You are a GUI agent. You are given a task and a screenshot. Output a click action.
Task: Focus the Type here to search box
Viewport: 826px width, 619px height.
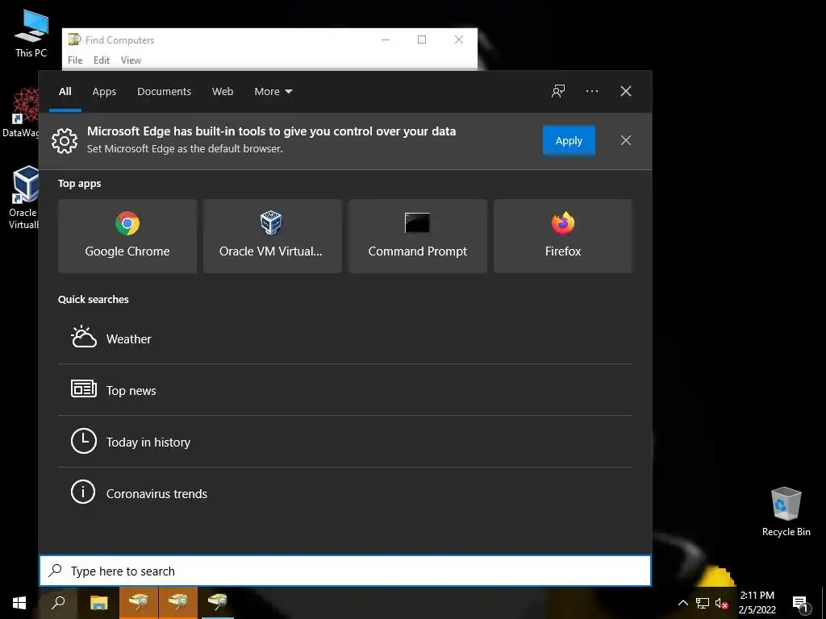[345, 571]
